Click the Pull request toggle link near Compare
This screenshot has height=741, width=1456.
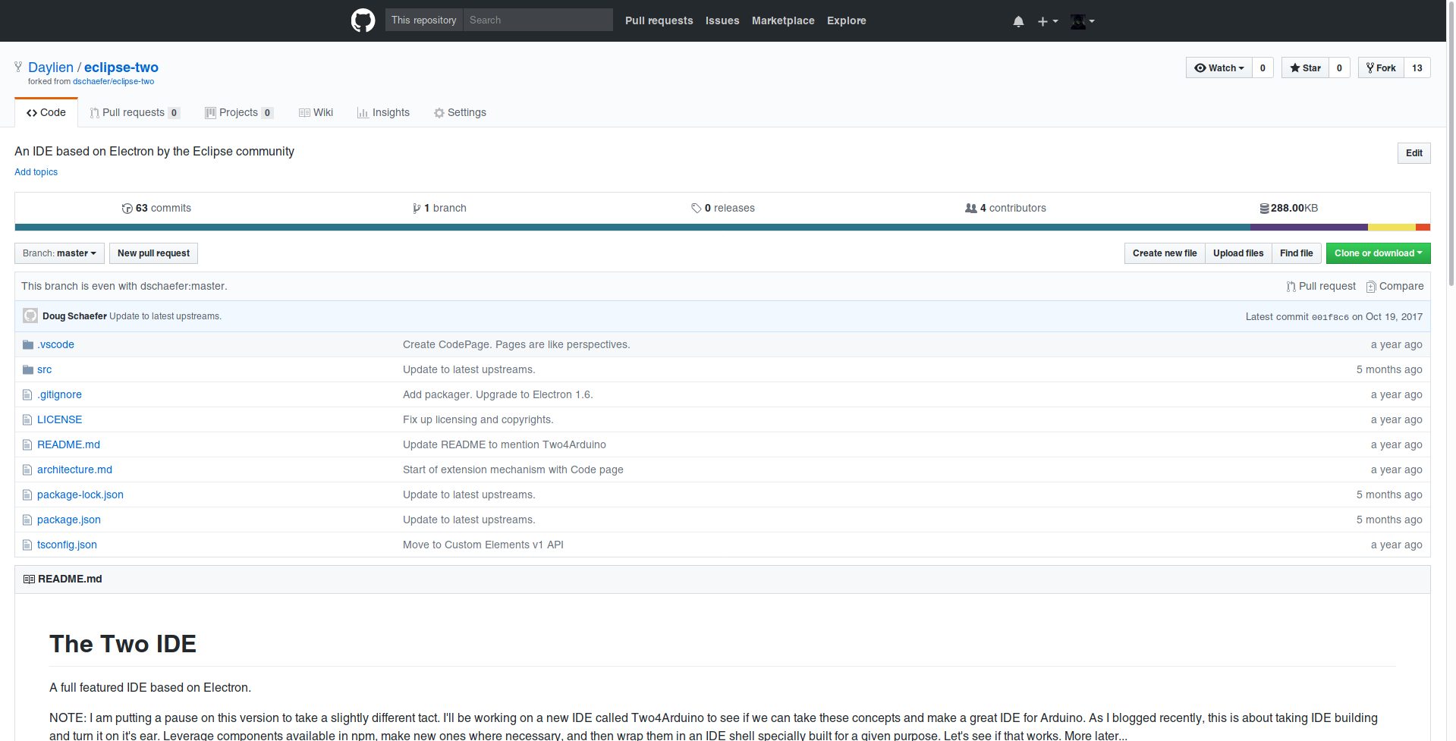click(x=1321, y=286)
